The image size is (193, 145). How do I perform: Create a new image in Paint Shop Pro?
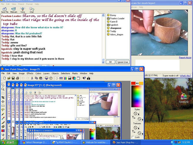click(x=5, y=78)
